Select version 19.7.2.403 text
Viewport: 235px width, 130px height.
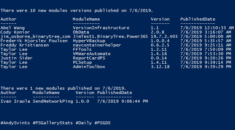coord(164,36)
